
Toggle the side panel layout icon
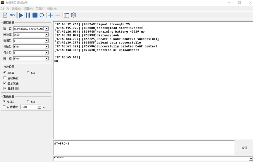66,15
